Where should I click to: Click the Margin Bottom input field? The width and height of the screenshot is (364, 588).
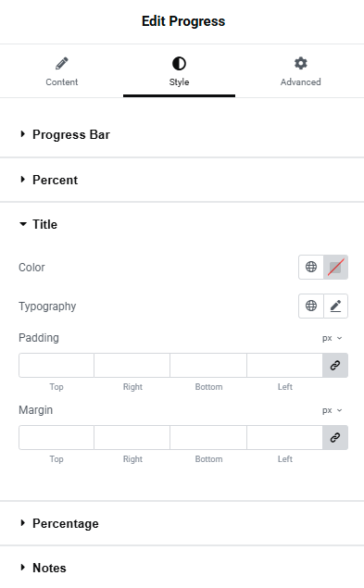tap(208, 437)
